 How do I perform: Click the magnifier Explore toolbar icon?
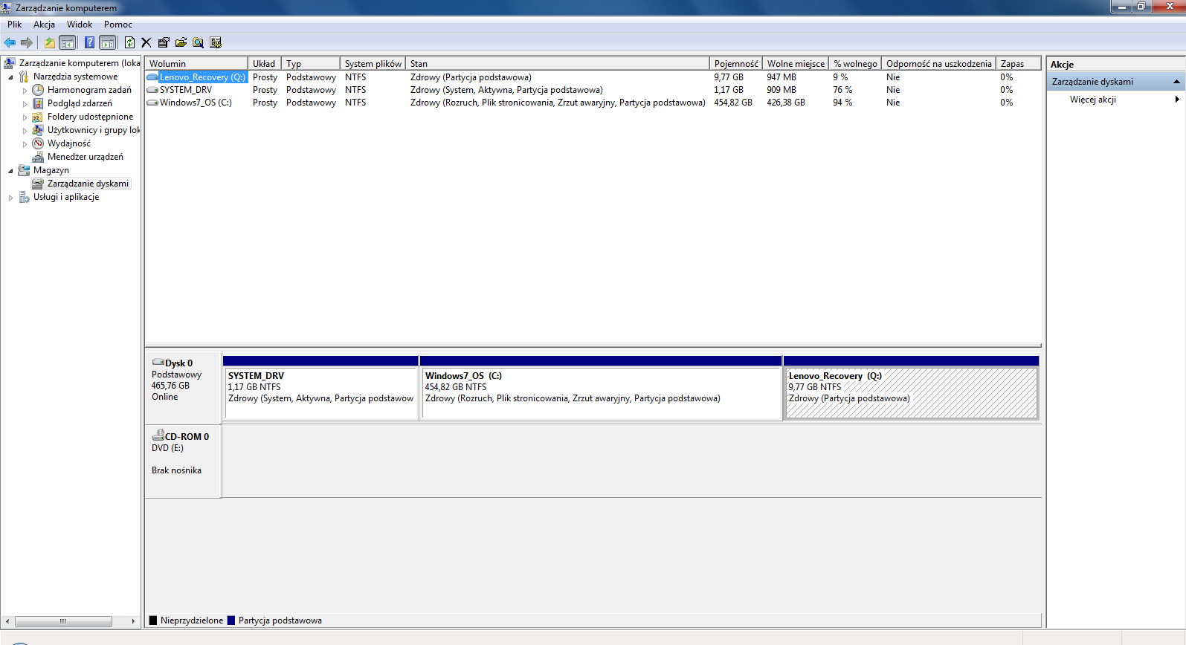tap(198, 43)
